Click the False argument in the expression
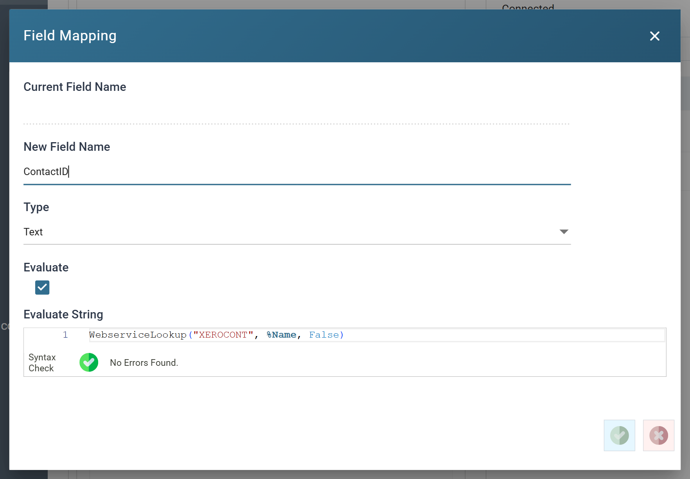This screenshot has width=690, height=479. [x=324, y=335]
